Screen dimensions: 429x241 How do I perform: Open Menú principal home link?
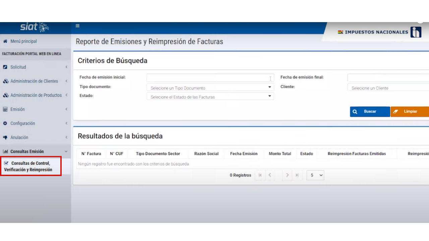pos(23,41)
